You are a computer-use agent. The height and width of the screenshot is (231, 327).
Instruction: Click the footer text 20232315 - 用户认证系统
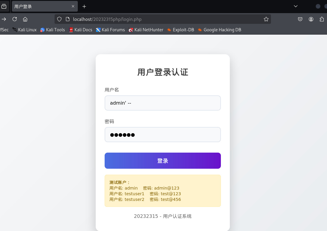click(x=163, y=216)
